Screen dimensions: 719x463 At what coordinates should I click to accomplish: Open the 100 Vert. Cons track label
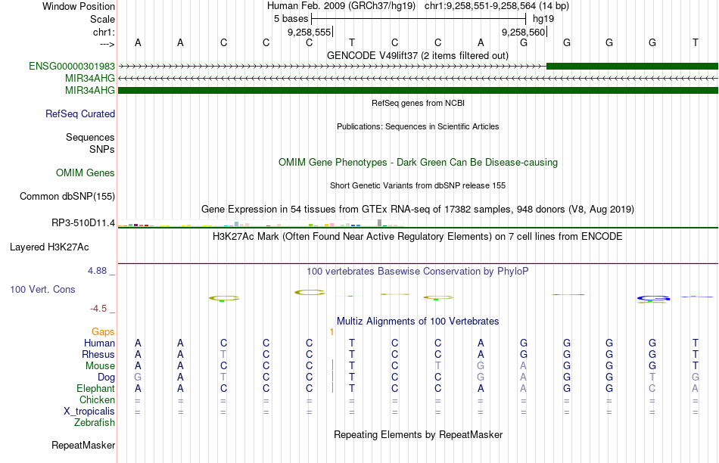pos(42,289)
